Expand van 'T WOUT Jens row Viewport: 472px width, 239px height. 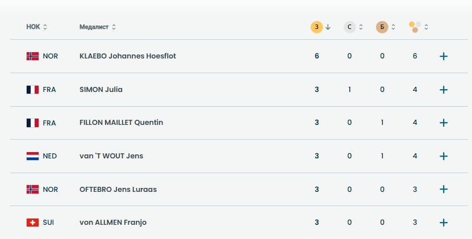tap(444, 156)
